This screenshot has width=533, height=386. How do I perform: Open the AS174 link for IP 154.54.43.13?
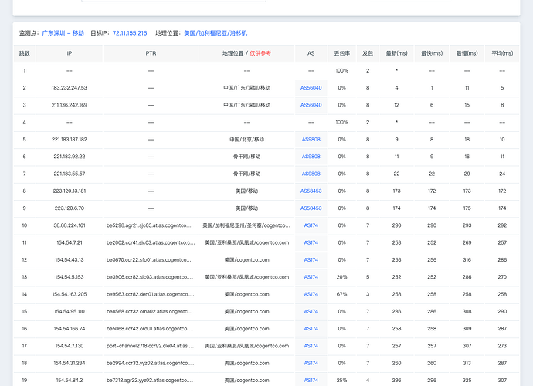coord(311,260)
